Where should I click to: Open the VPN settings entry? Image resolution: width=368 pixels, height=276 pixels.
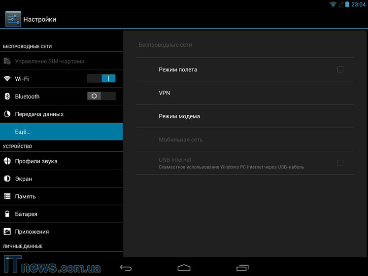pyautogui.click(x=244, y=93)
